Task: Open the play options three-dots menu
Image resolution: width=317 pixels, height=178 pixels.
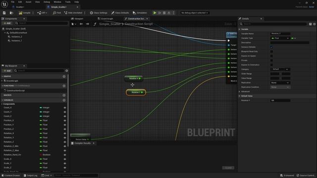Action: click(173, 13)
